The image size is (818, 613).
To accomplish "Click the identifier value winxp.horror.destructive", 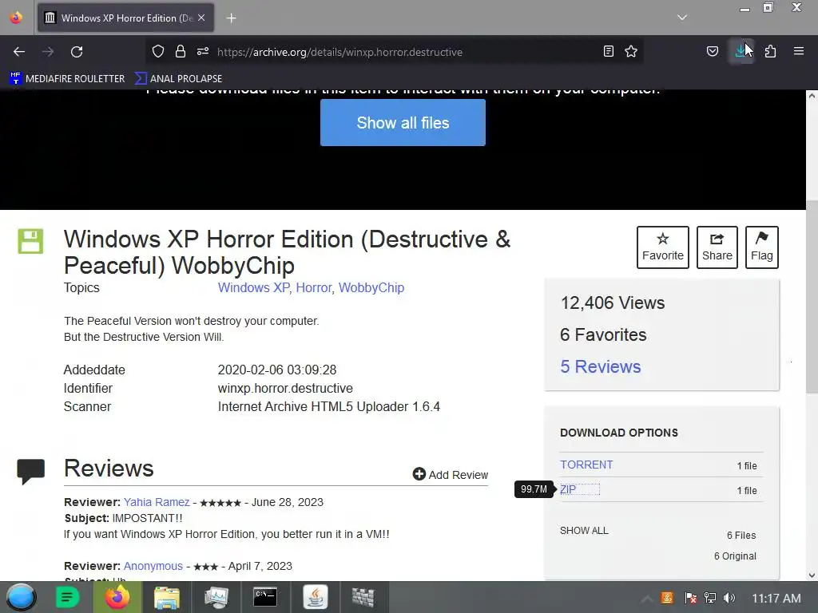I will click(x=285, y=389).
